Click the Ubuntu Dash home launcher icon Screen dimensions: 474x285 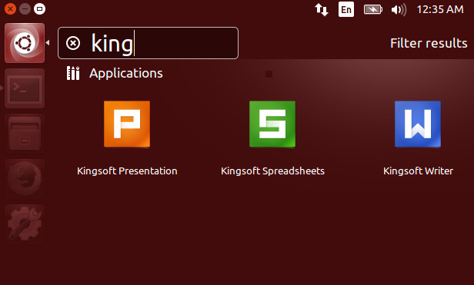point(25,43)
